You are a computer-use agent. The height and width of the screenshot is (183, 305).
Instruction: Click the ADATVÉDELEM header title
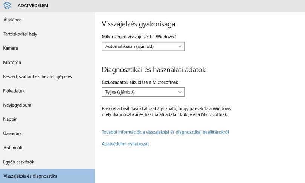click(33, 5)
